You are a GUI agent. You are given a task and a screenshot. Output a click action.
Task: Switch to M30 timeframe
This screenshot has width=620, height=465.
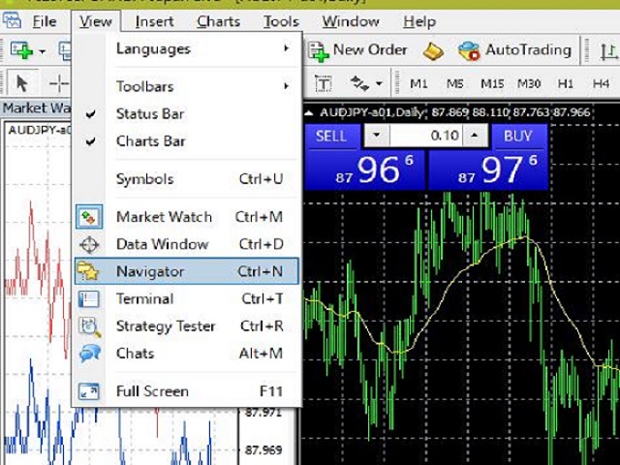coord(529,84)
